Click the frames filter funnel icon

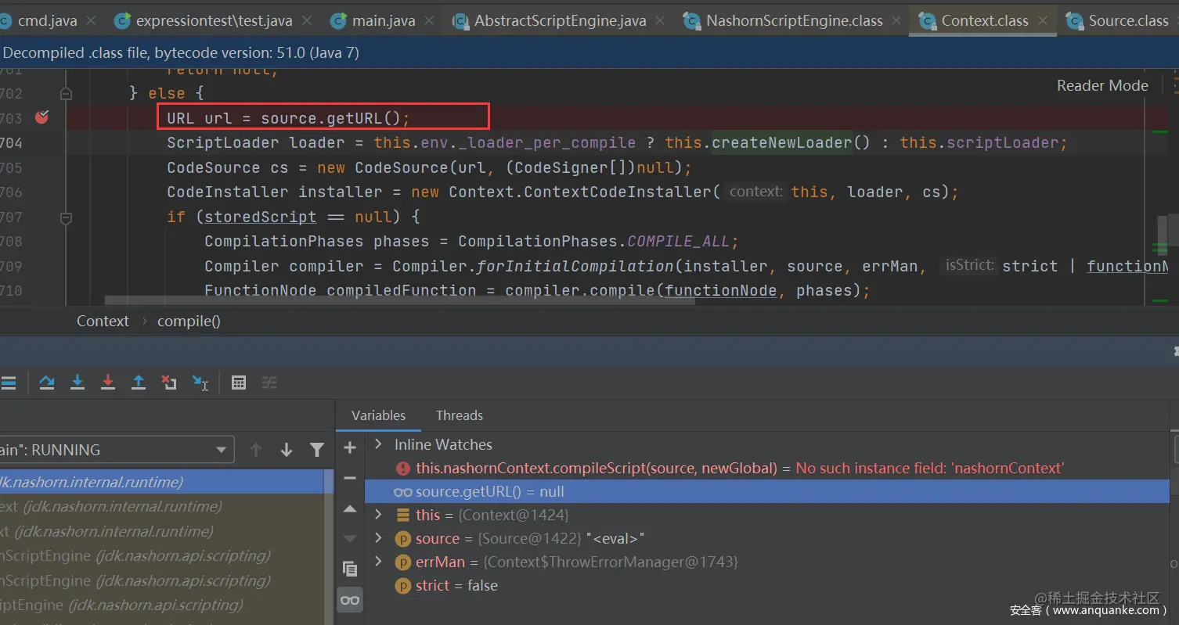pos(317,450)
